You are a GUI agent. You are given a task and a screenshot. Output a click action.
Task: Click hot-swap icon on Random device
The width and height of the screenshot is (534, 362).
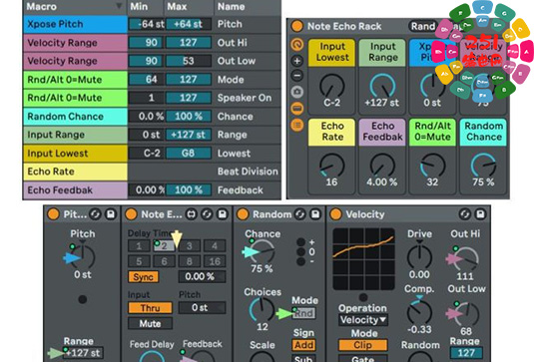[299, 214]
